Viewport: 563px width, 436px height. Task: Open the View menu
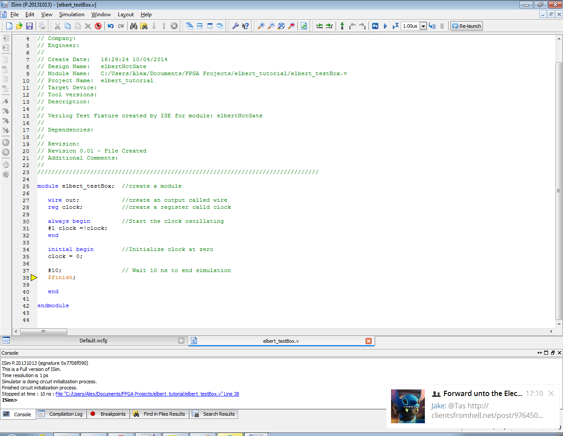pyautogui.click(x=47, y=15)
